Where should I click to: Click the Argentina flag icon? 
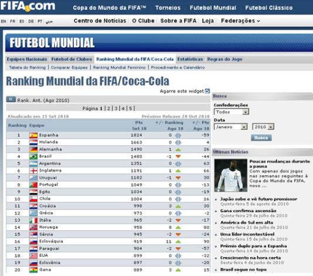coord(33,163)
